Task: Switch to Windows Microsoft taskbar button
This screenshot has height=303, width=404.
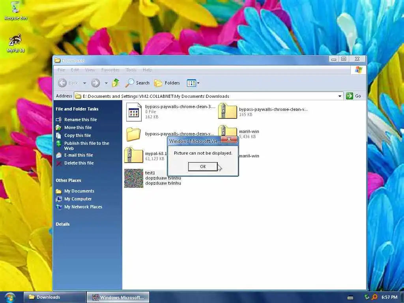Action: pyautogui.click(x=118, y=297)
